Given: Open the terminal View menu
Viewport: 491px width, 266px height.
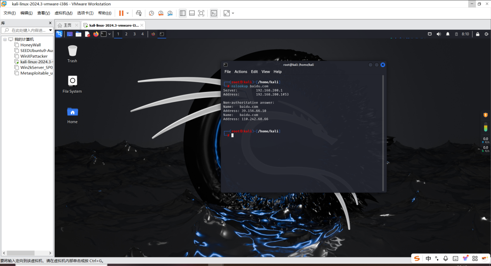Looking at the screenshot, I should (265, 72).
